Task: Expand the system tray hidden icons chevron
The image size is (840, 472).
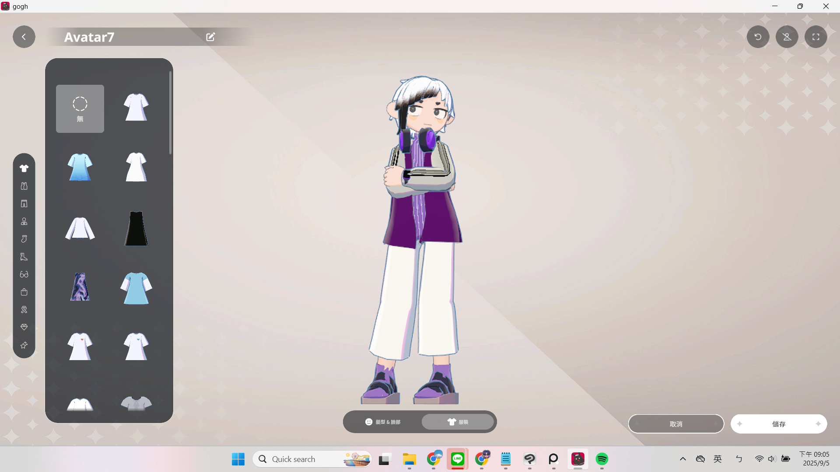Action: click(x=682, y=459)
